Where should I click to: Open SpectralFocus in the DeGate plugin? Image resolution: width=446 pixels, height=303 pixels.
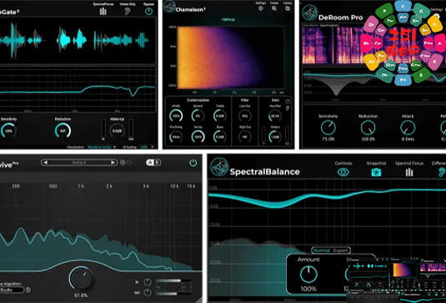103,11
